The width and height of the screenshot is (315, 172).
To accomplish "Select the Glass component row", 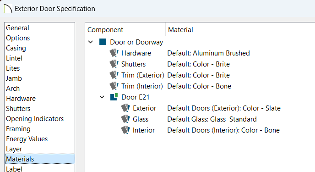I will [141, 119].
